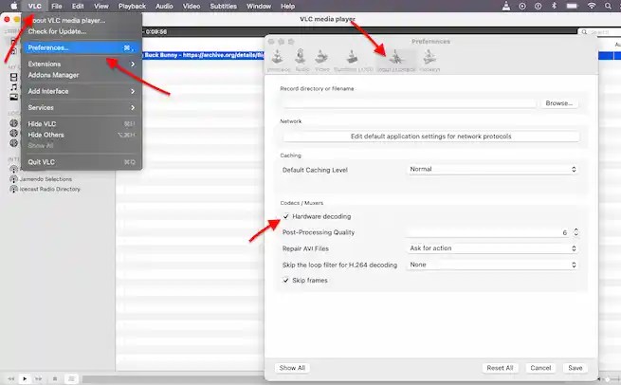621x385 pixels.
Task: Choose Hide VLC menu item
Action: tap(82, 123)
